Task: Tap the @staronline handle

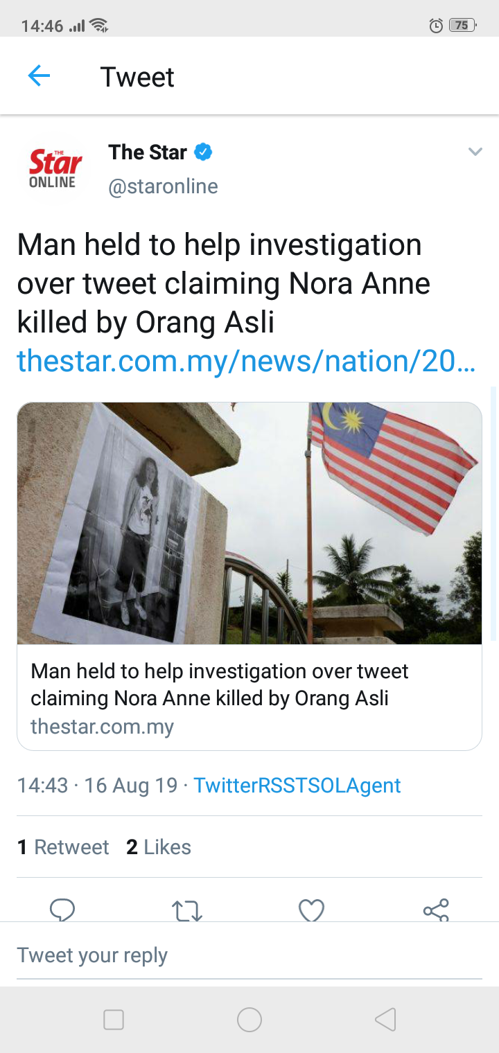Action: (x=163, y=187)
